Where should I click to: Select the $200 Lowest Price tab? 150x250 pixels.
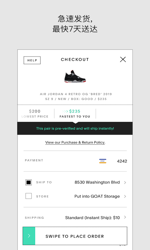tap(35, 113)
